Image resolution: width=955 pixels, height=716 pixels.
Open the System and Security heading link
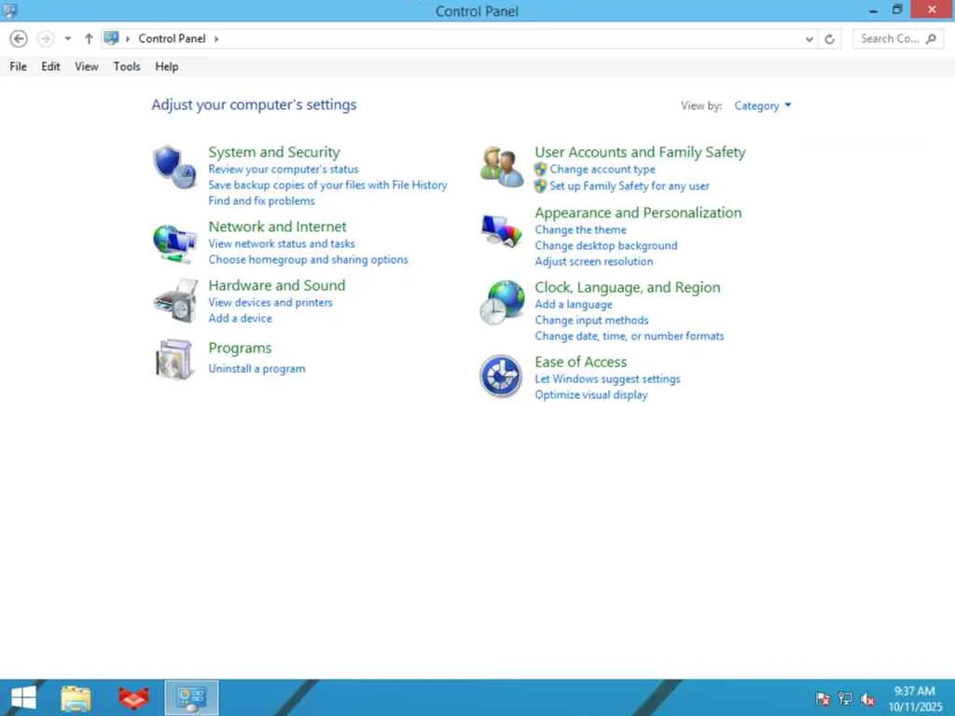[274, 152]
